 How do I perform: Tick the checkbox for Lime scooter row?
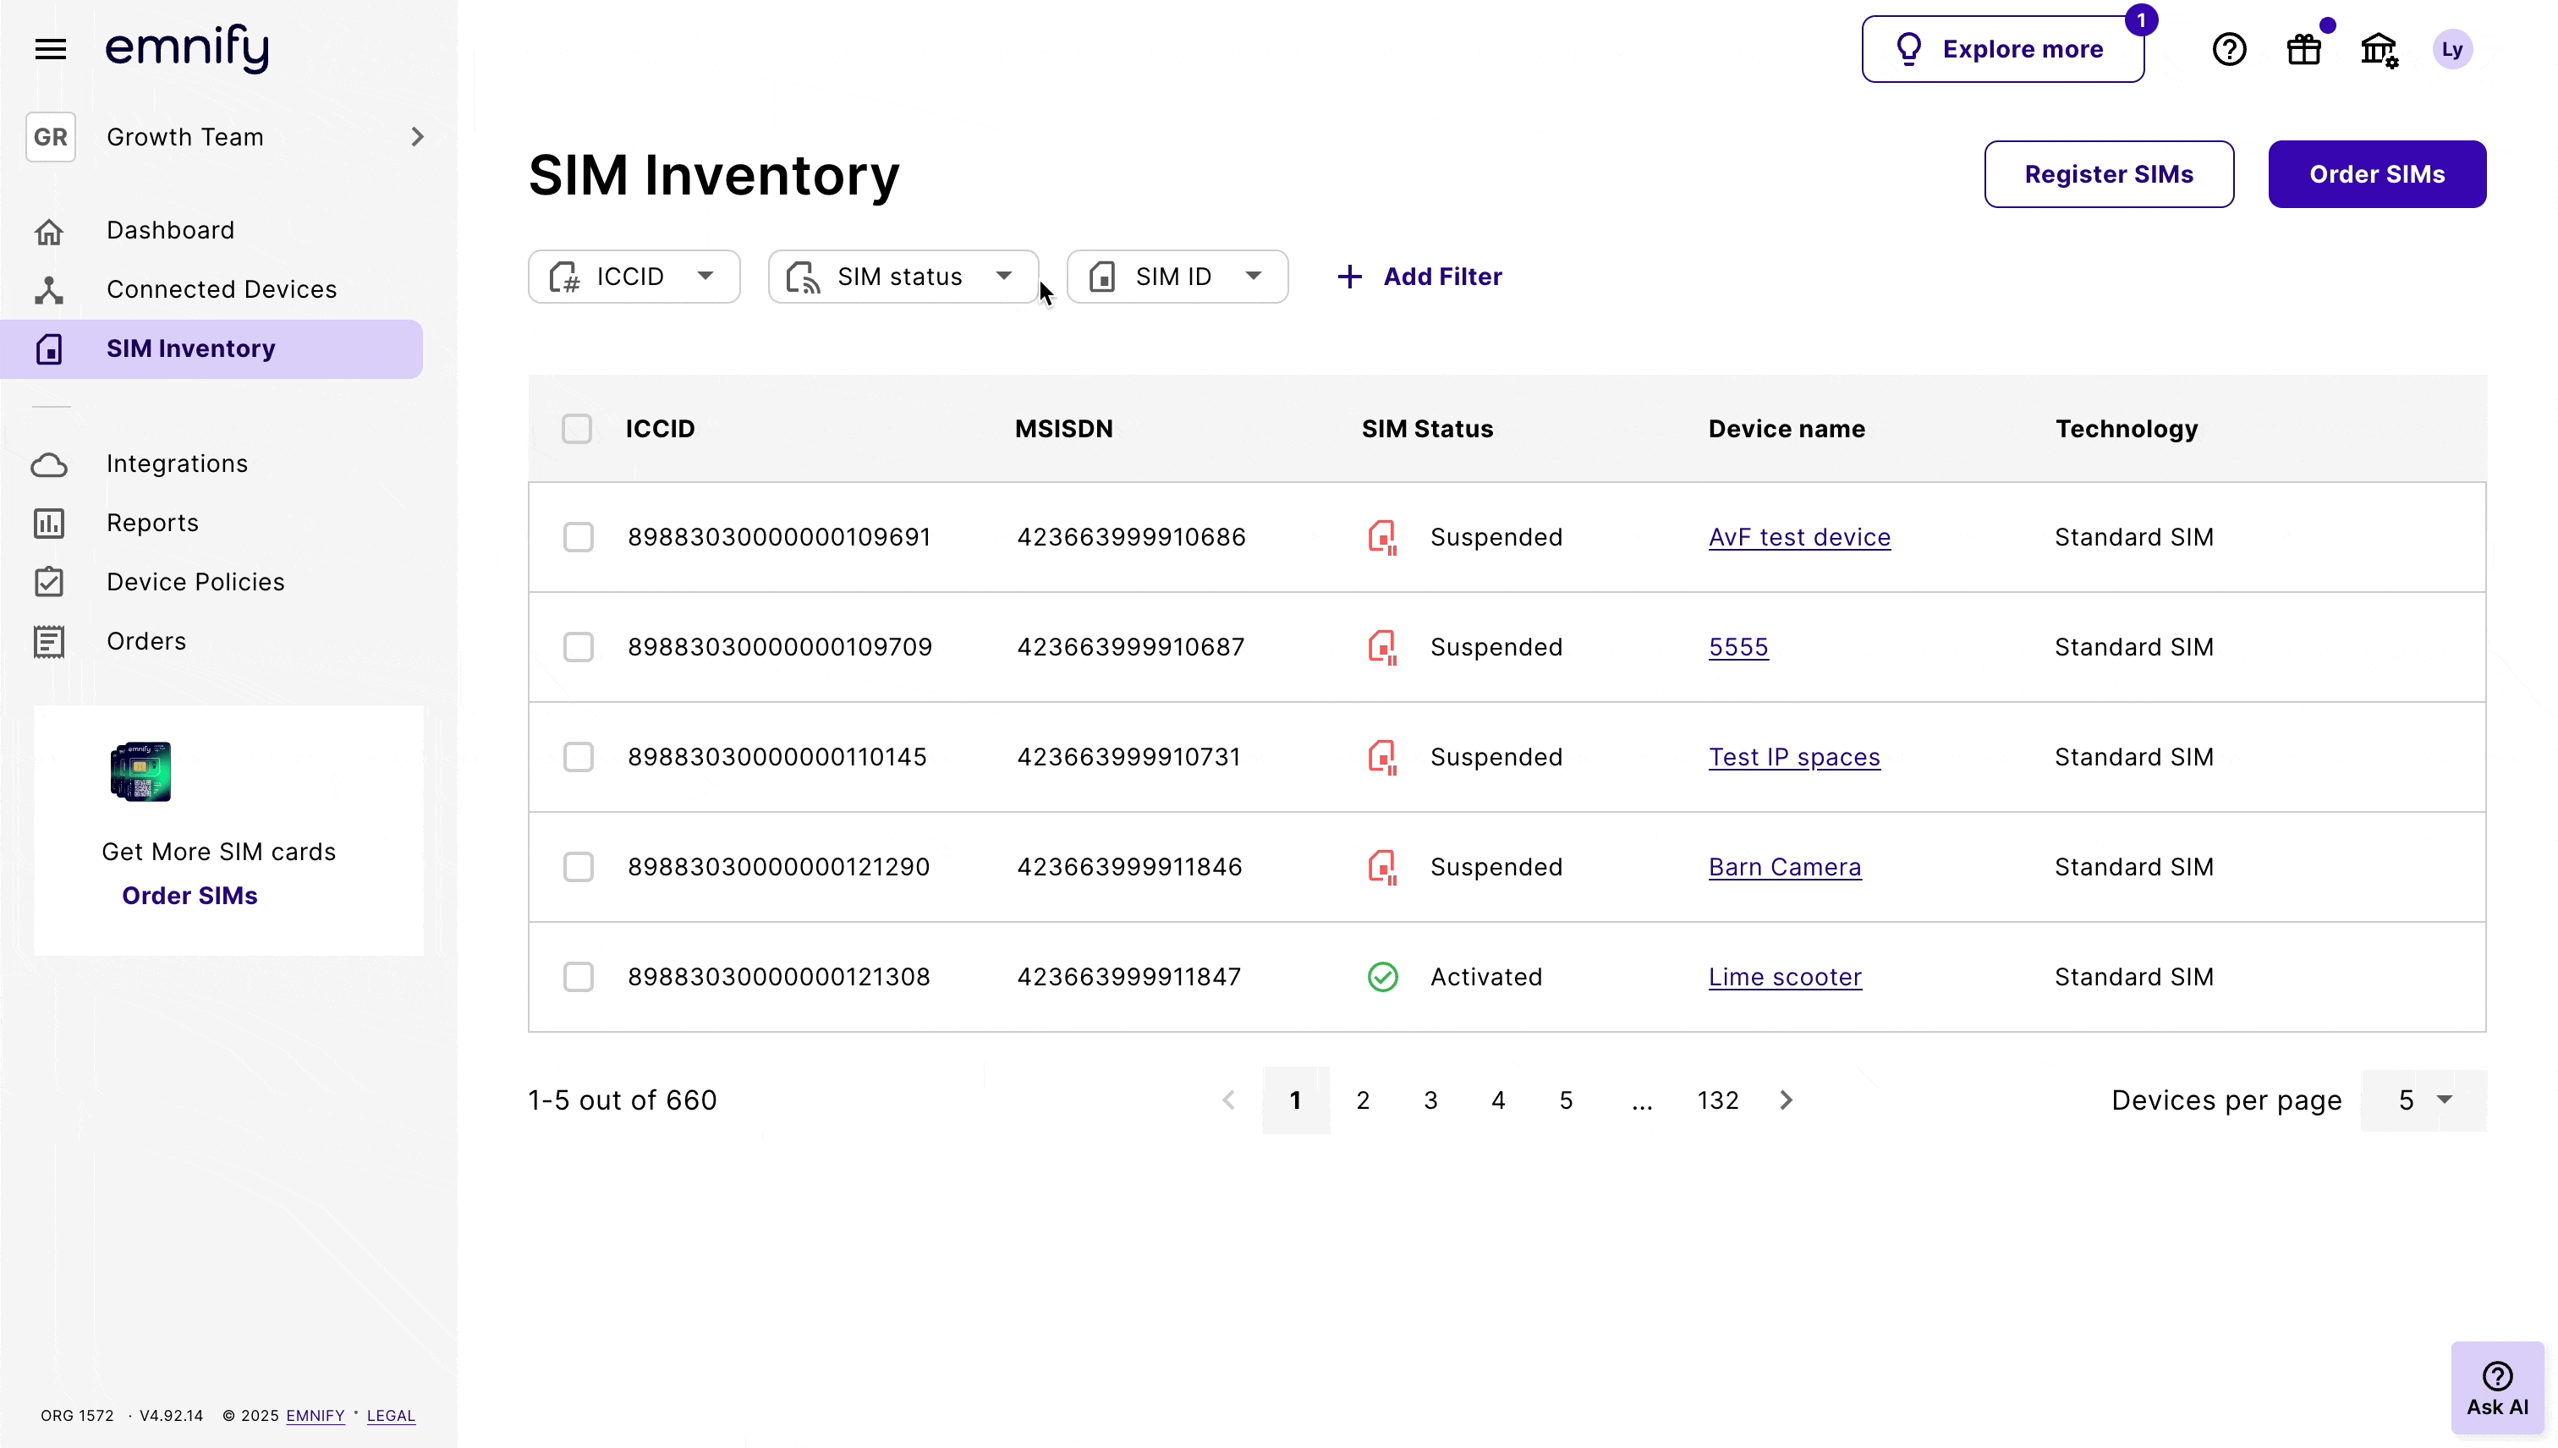point(578,977)
